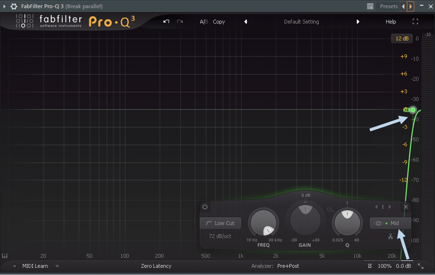
Task: Open the FL Studio Presets menu
Action: click(x=389, y=6)
